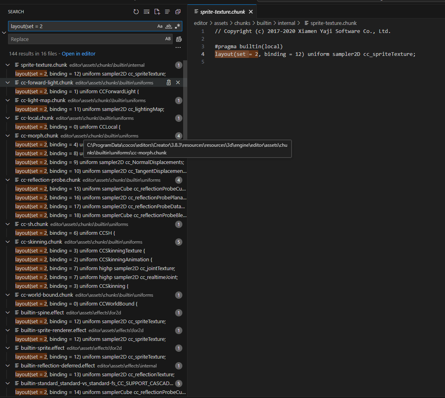
Task: Open results in editor link
Action: click(x=79, y=54)
